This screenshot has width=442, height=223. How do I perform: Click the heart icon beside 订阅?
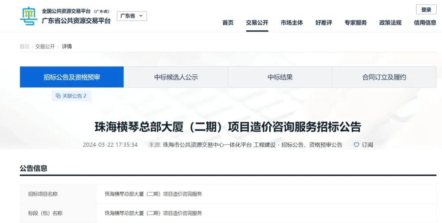pos(356,145)
